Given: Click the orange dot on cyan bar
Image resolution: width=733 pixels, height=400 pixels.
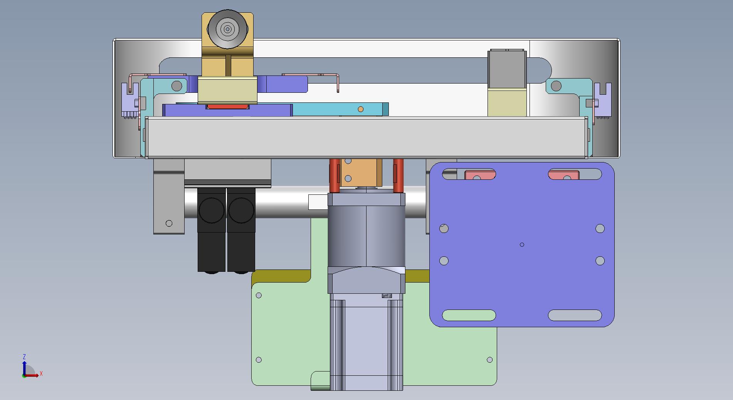Looking at the screenshot, I should (x=360, y=109).
